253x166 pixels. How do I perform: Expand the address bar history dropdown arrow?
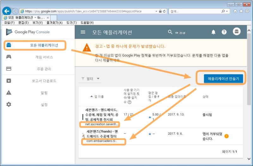pyautogui.click(x=156, y=11)
